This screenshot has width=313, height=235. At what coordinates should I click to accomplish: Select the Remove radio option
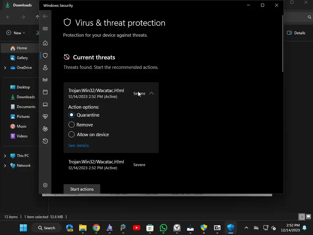pyautogui.click(x=72, y=125)
